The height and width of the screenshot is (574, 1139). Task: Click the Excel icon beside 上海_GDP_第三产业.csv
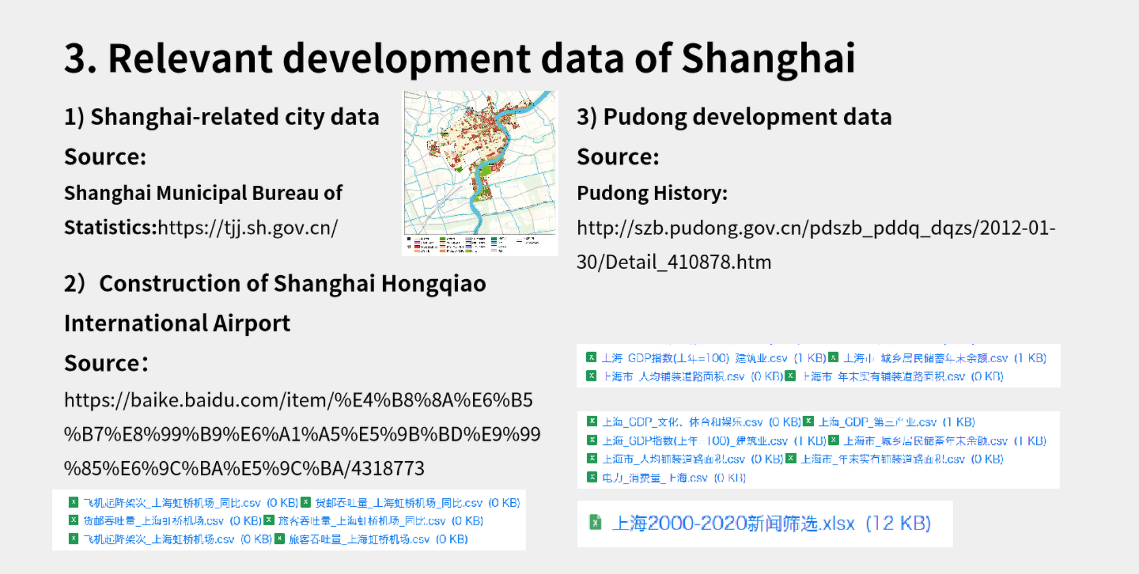click(x=809, y=422)
